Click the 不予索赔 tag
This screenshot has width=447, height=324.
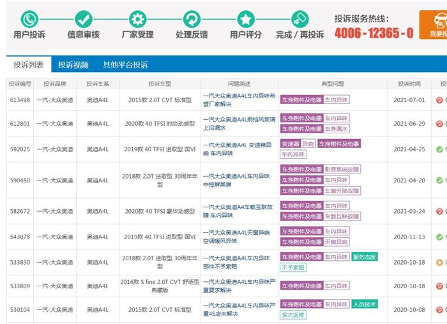click(293, 268)
